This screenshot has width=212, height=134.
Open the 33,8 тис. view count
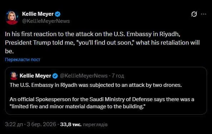tap(71, 124)
